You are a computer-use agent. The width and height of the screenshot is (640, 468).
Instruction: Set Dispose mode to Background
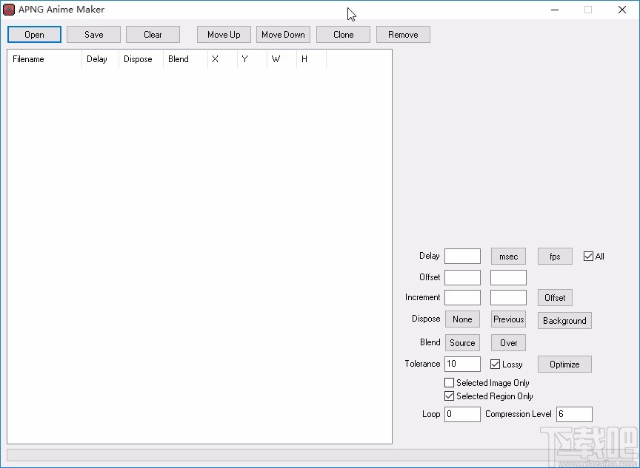point(564,320)
